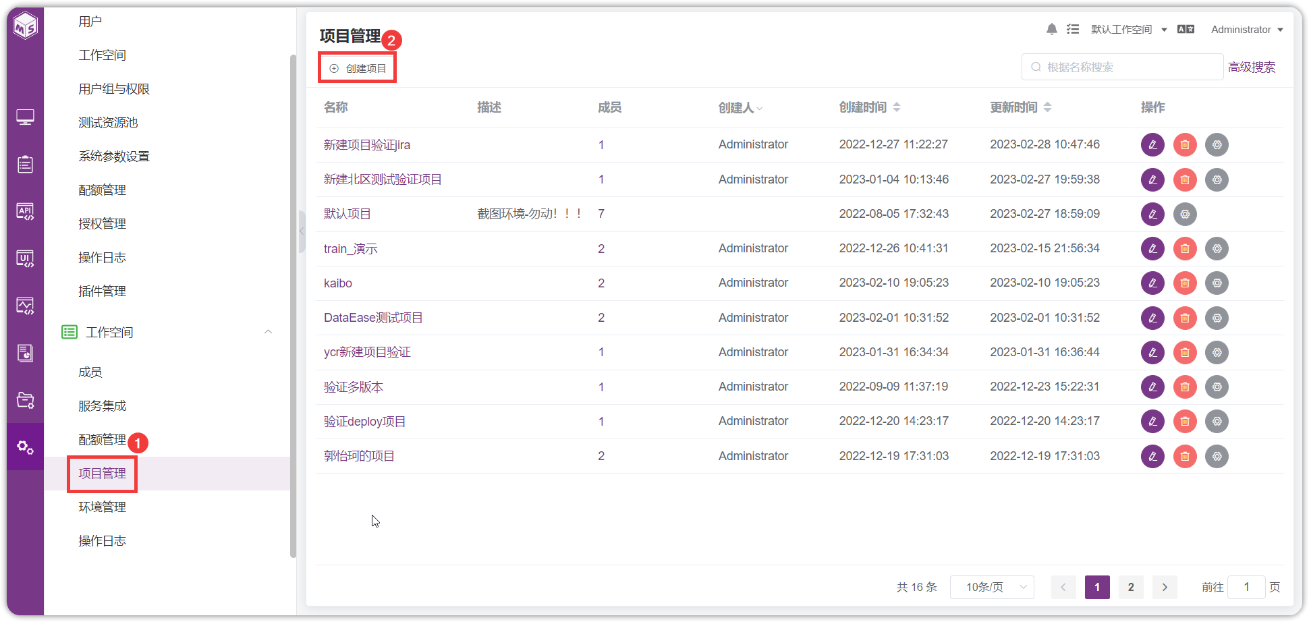Viewport: 1309px width, 622px height.
Task: Open the kaibo project link
Action: (338, 283)
